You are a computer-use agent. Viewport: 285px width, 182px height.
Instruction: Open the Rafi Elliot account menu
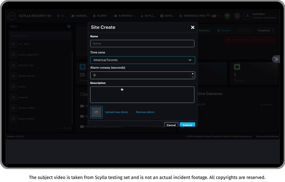click(x=264, y=16)
